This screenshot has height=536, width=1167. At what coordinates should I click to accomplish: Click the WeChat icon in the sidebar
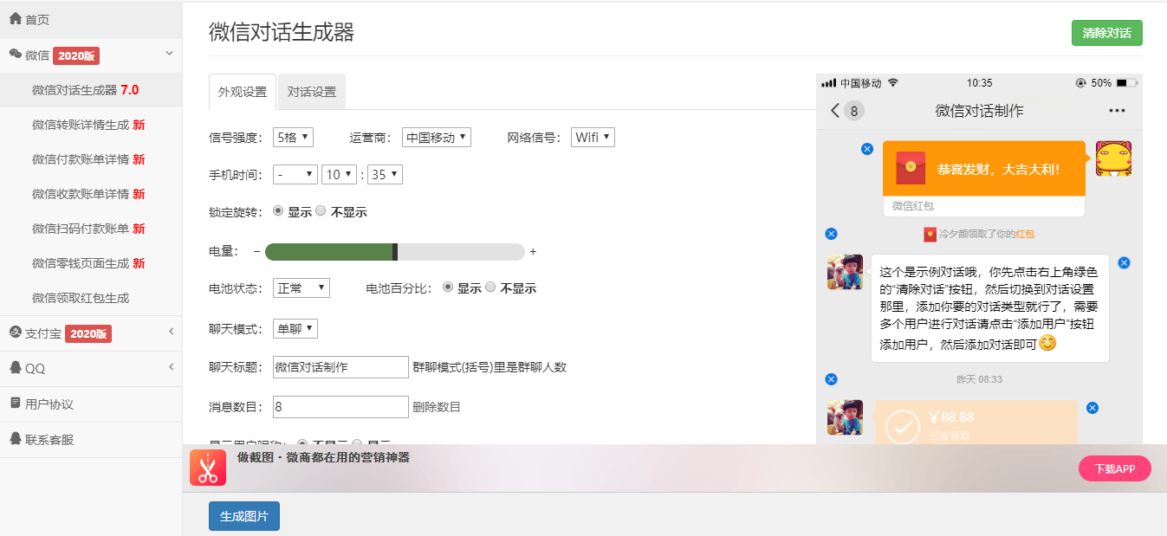pos(15,55)
